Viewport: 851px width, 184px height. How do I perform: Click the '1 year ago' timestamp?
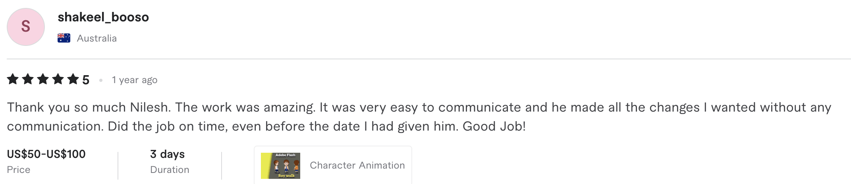click(x=135, y=80)
